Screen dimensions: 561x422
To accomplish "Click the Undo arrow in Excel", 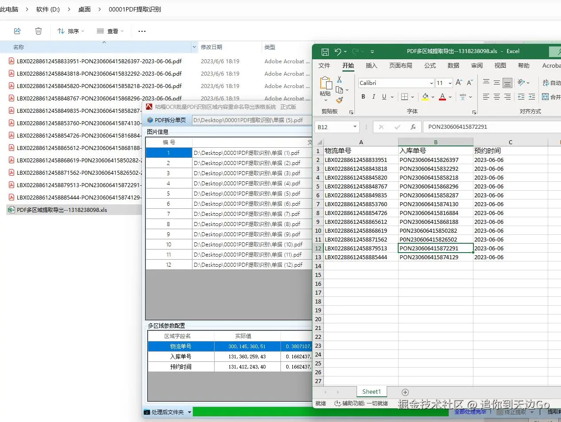I will click(338, 52).
